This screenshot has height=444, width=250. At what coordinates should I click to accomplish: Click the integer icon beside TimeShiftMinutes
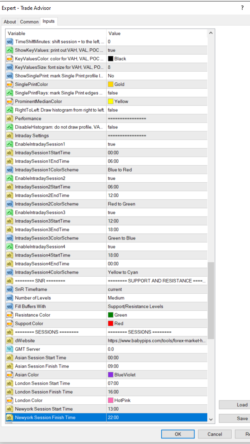(9, 42)
